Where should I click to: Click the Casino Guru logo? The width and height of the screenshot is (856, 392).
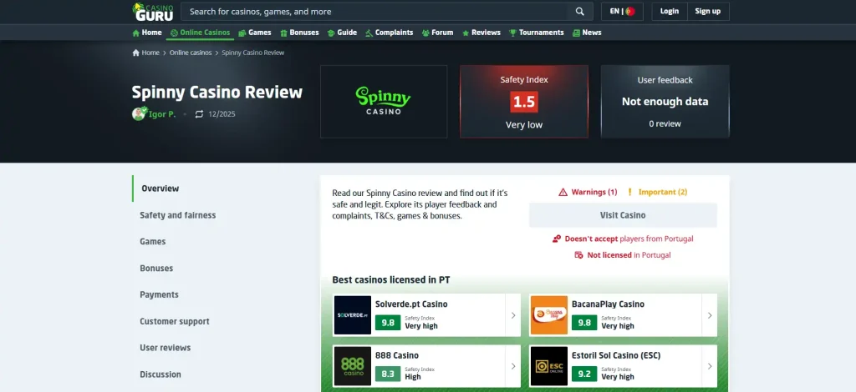(x=153, y=12)
